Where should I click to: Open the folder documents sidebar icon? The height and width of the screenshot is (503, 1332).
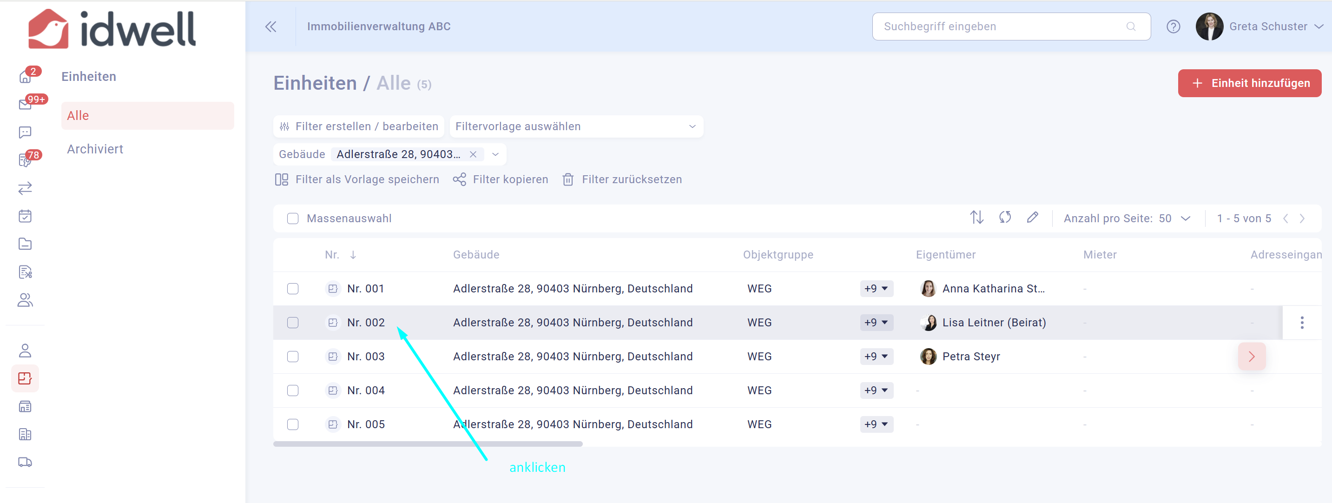tap(25, 244)
